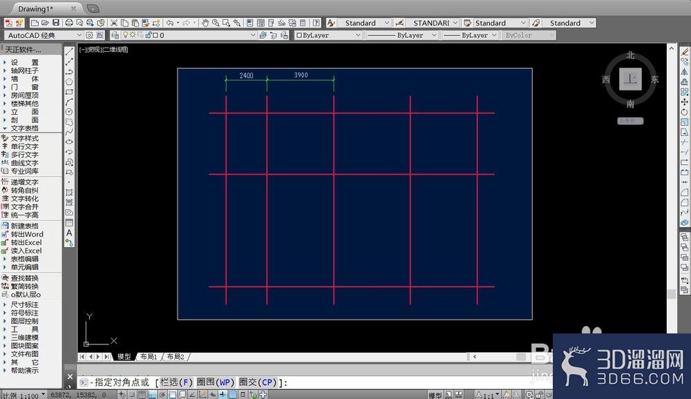The image size is (691, 399).
Task: Open the 转出Excel menu entry
Action: 26,243
